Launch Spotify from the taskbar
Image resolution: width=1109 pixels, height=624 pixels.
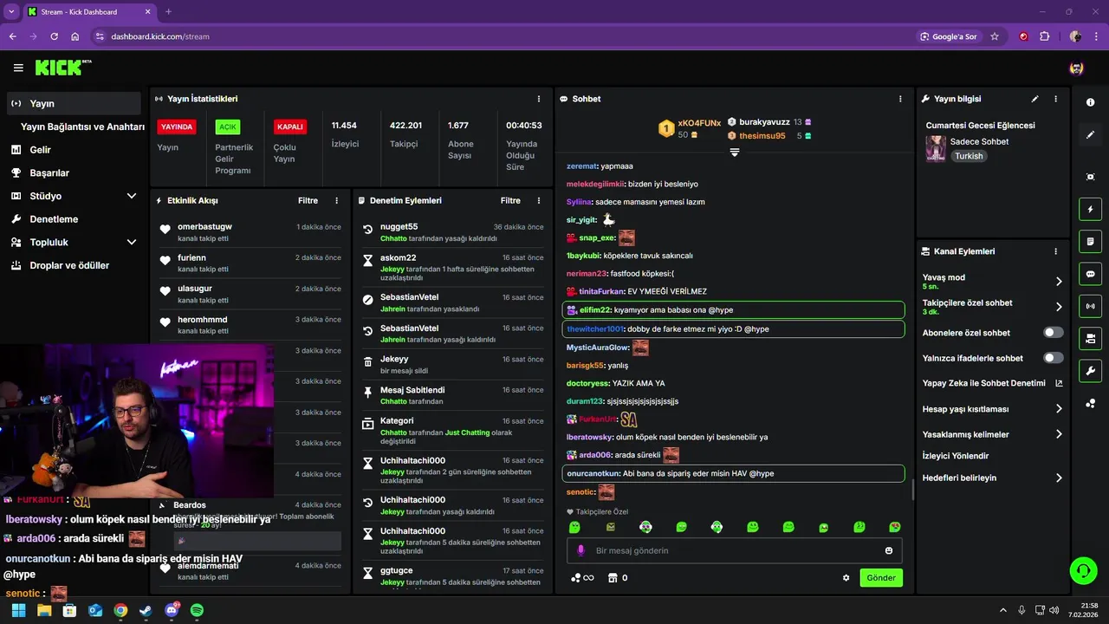click(197, 610)
